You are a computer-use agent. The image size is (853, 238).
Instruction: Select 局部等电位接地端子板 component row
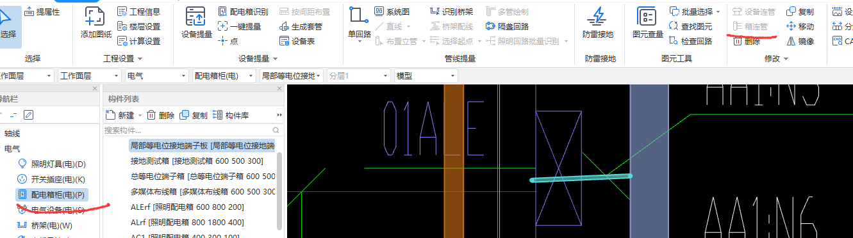[202, 145]
